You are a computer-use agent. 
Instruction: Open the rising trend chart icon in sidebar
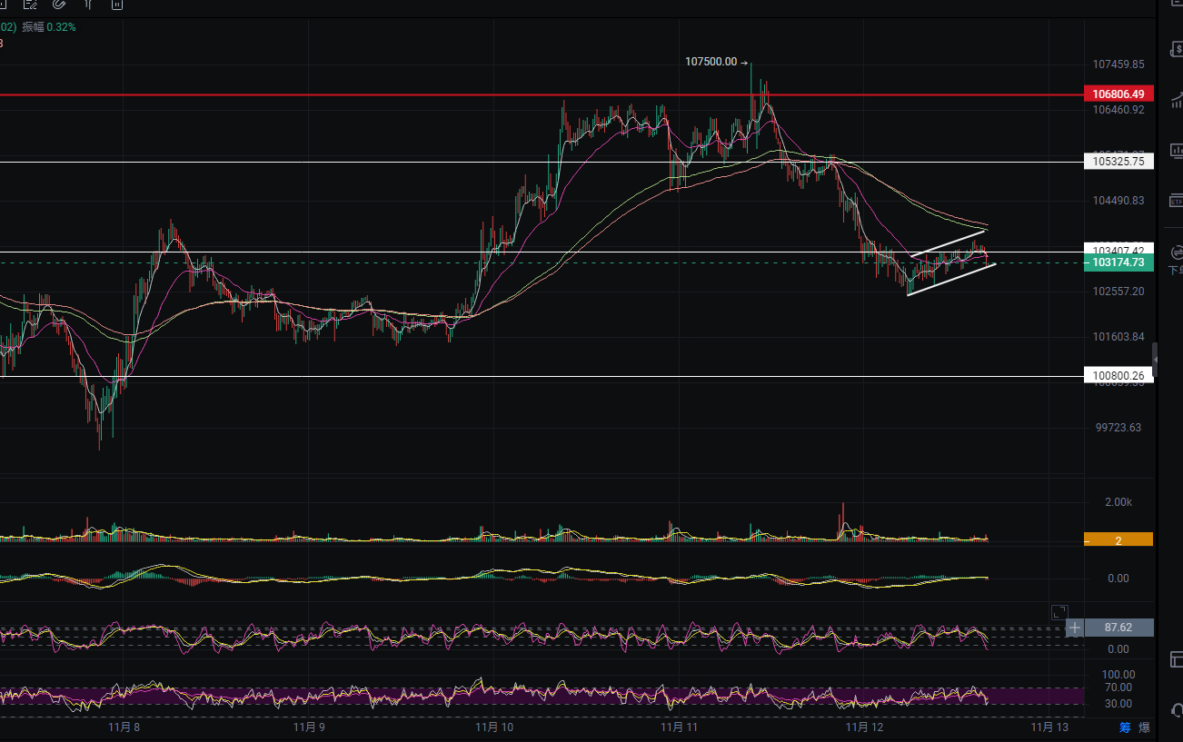pyautogui.click(x=1175, y=99)
